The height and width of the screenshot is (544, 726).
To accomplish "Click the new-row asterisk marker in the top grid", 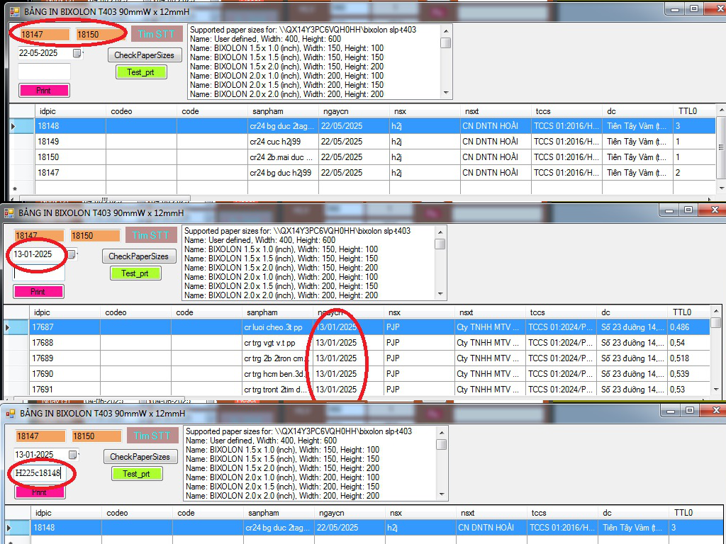I will tap(15, 189).
